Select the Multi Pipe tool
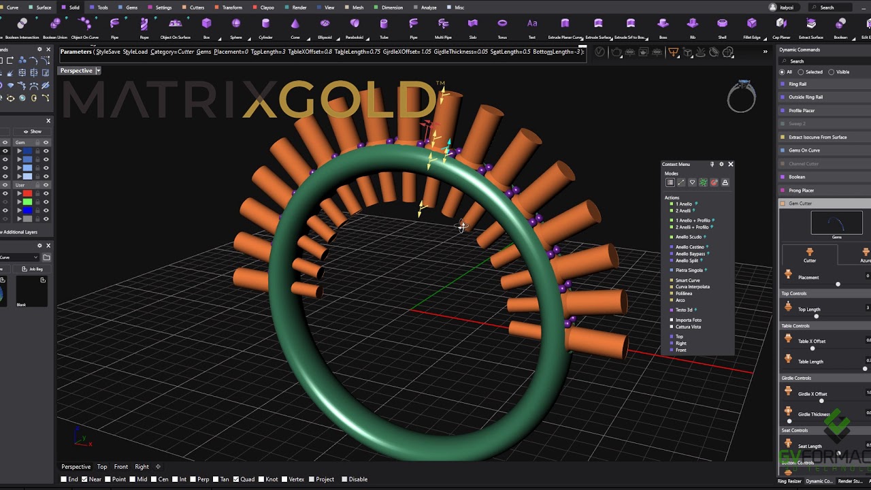The width and height of the screenshot is (871, 490). pos(443,28)
